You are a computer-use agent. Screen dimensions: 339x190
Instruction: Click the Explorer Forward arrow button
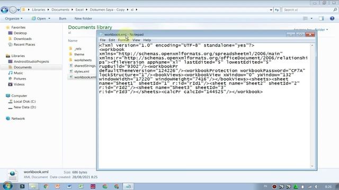tap(13, 9)
